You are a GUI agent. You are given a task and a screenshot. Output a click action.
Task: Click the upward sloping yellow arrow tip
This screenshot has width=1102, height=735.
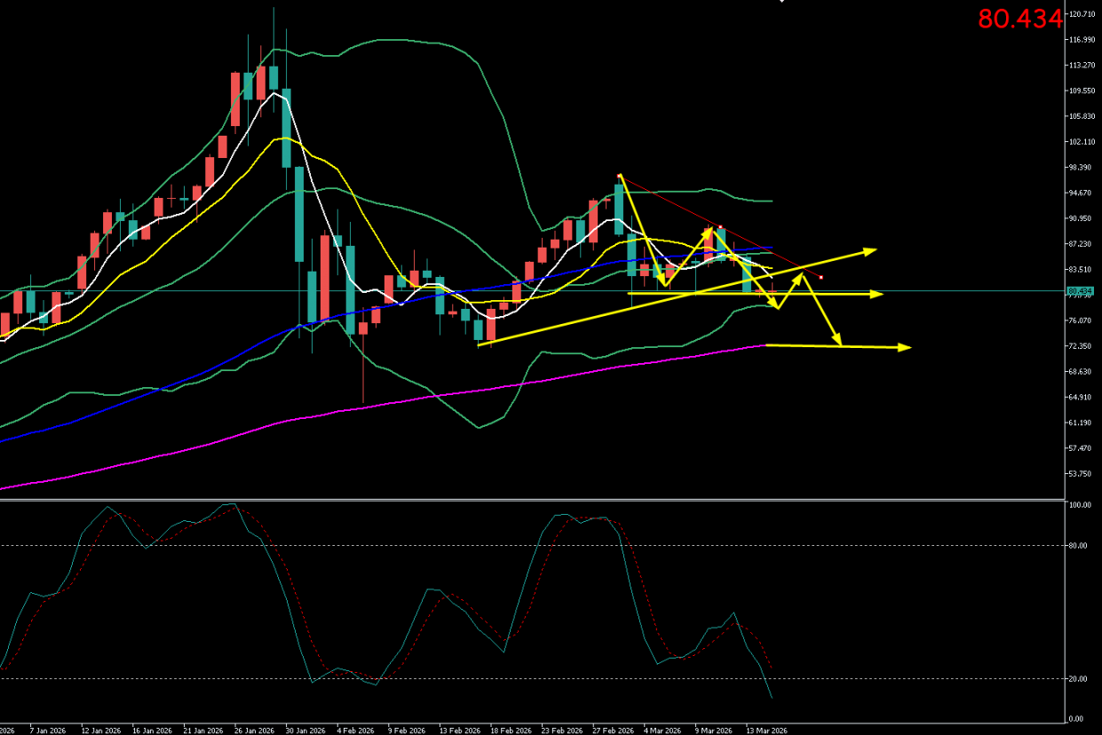874,250
